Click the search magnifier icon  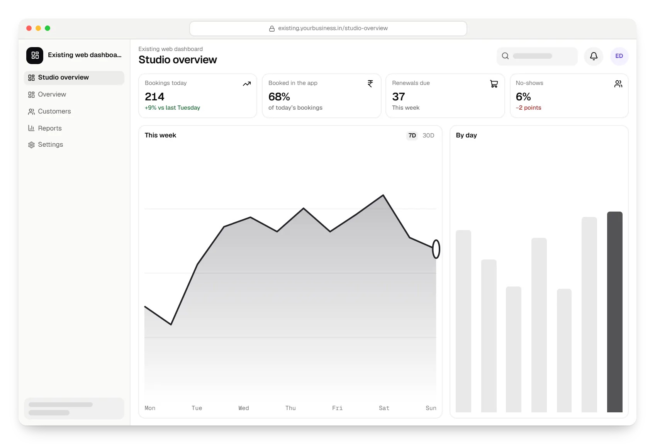tap(505, 56)
